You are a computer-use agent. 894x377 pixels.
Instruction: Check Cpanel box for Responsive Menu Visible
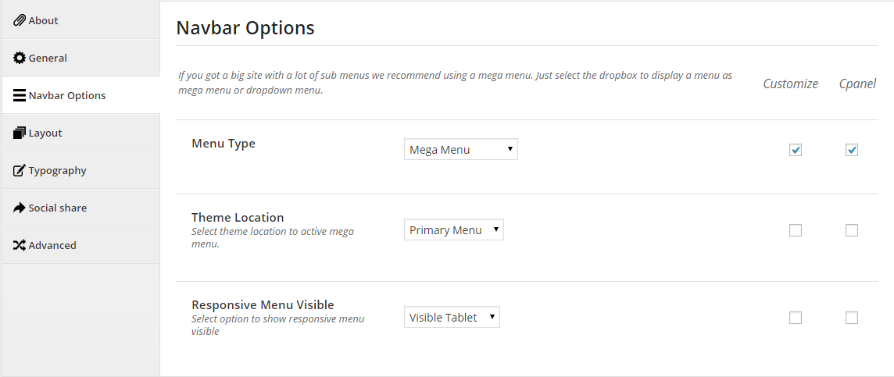tap(852, 317)
